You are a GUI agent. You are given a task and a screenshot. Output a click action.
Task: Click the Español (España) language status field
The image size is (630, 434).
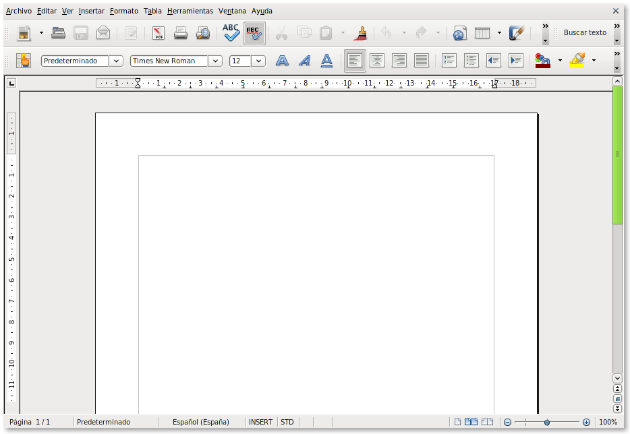[201, 422]
